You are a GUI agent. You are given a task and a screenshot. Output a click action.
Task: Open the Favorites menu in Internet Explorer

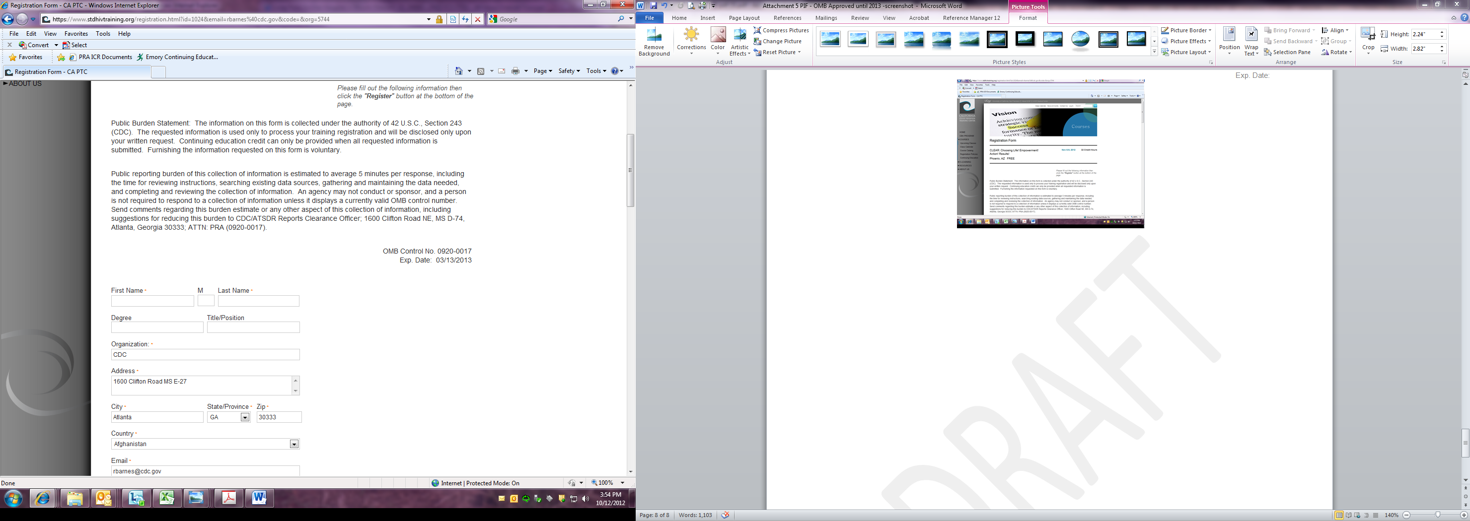(76, 34)
